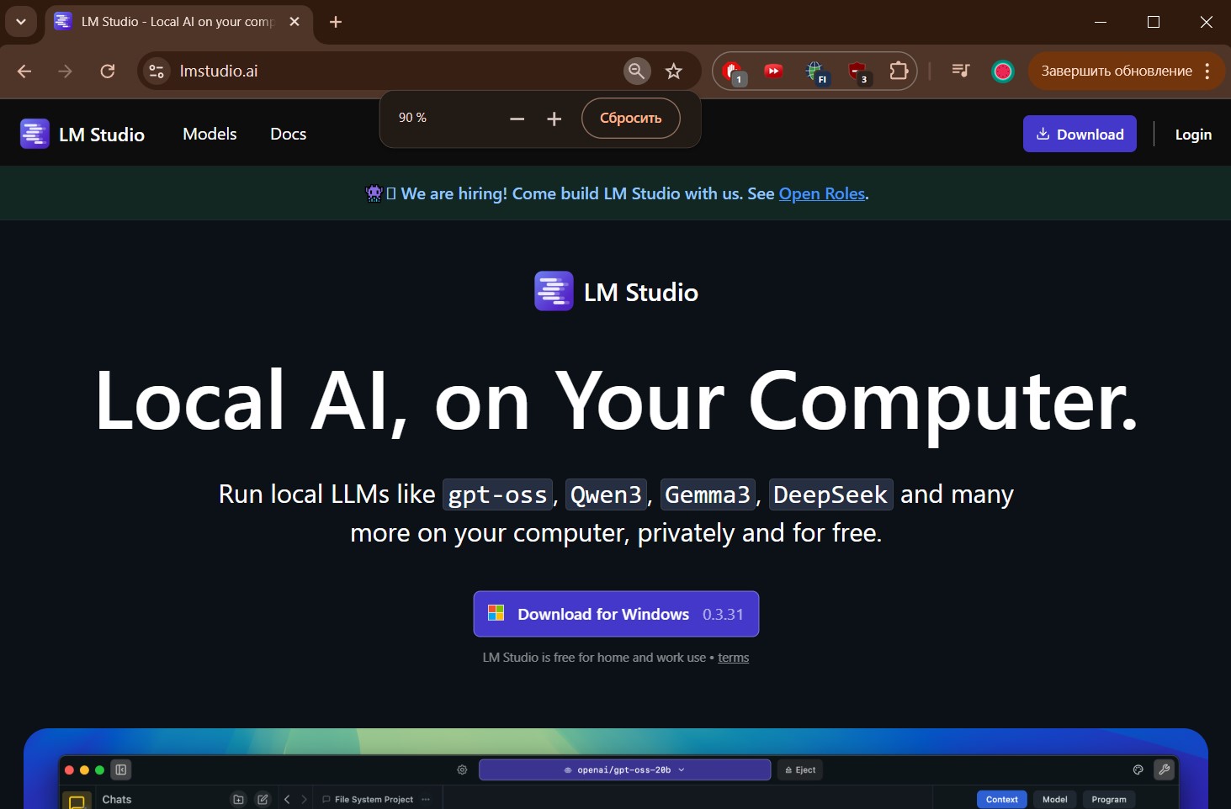1231x809 pixels.
Task: Click the Download for Windows button
Action: [616, 614]
